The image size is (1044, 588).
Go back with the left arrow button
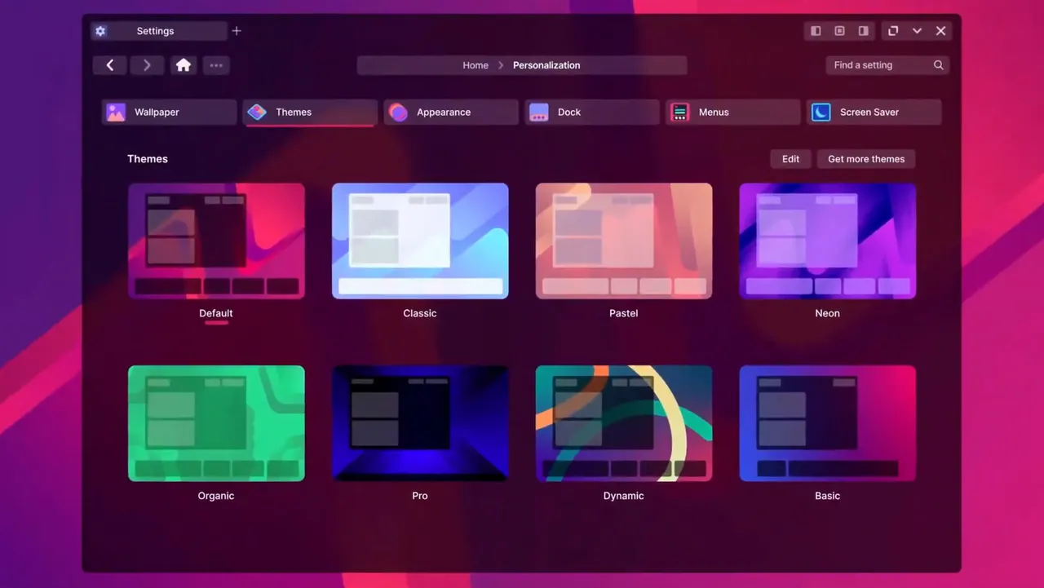[x=109, y=65]
